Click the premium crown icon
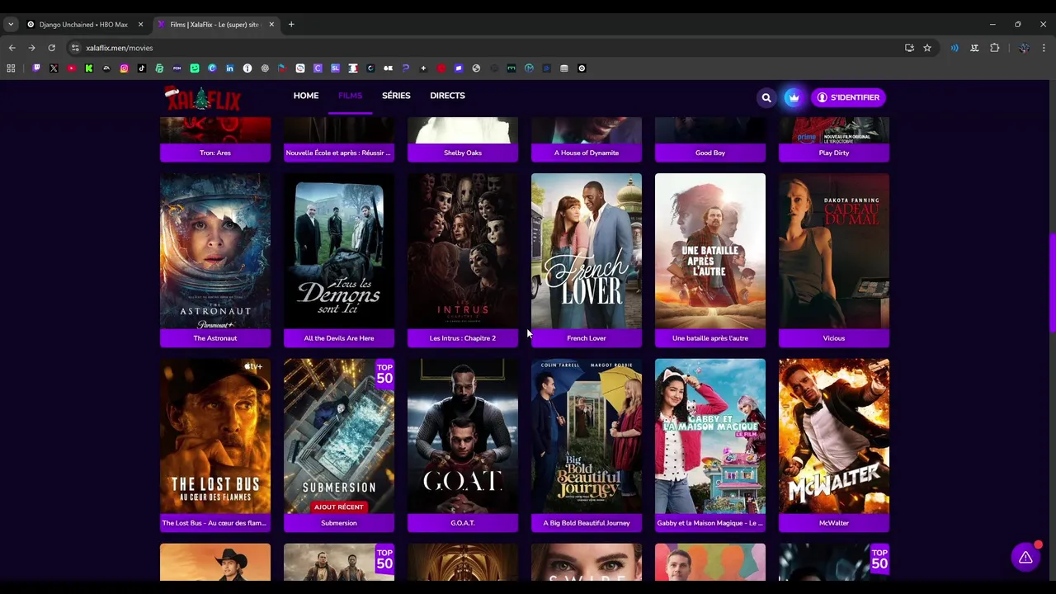The height and width of the screenshot is (594, 1056). point(793,97)
